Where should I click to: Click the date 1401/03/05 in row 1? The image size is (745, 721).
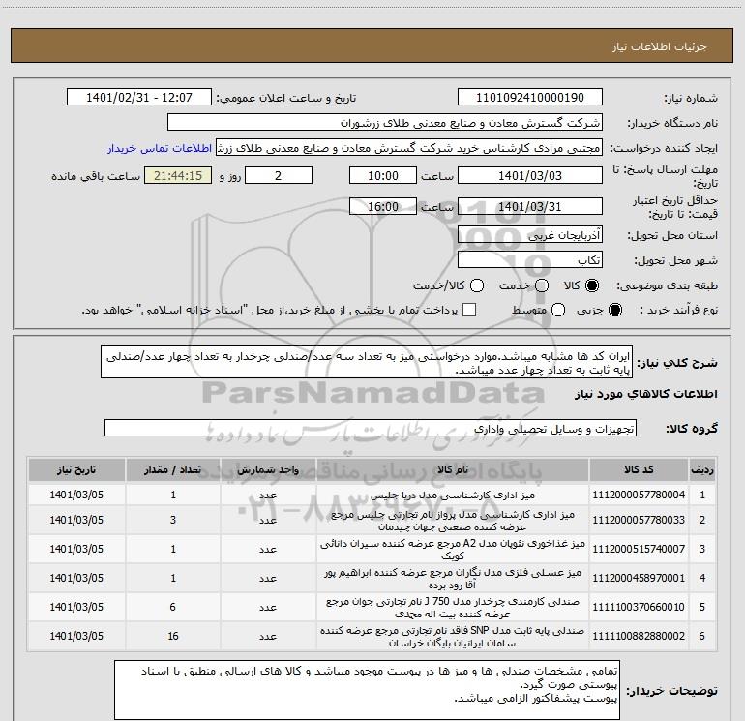tap(76, 495)
